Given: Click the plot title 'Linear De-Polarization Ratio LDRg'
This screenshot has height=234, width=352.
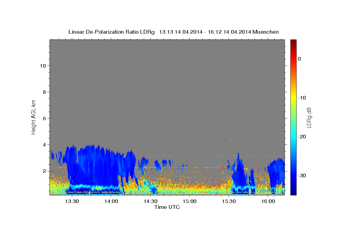Looking at the screenshot, I should 111,32.
